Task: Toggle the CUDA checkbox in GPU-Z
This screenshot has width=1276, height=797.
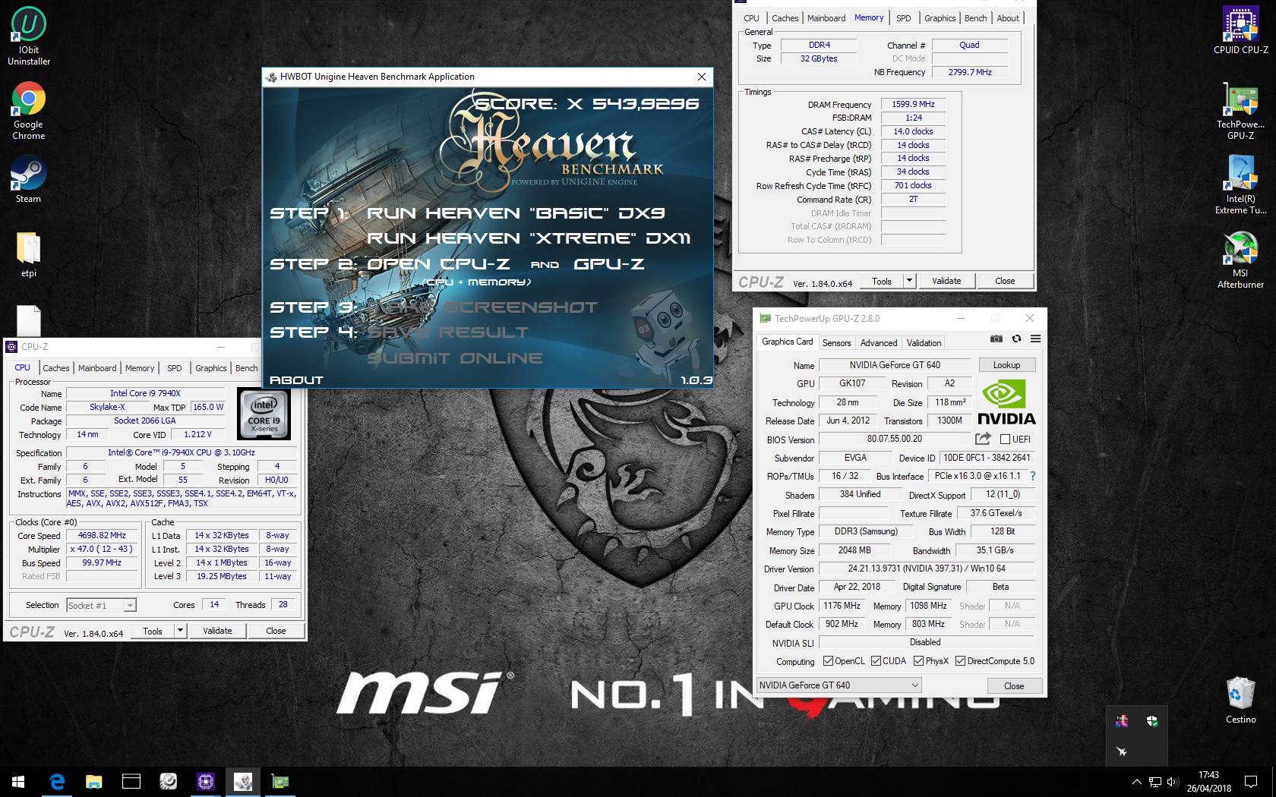Action: 876,661
